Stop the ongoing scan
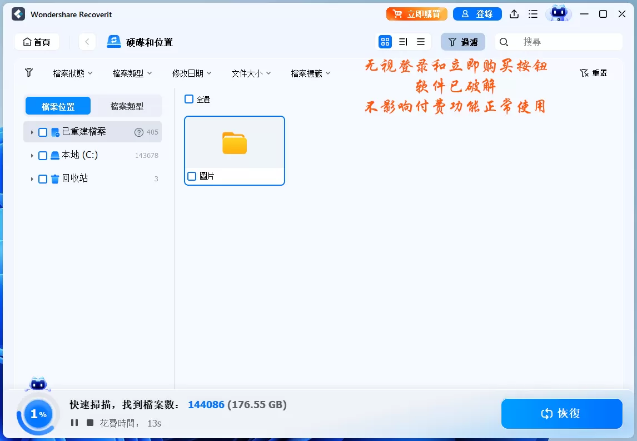637x441 pixels. (89, 423)
